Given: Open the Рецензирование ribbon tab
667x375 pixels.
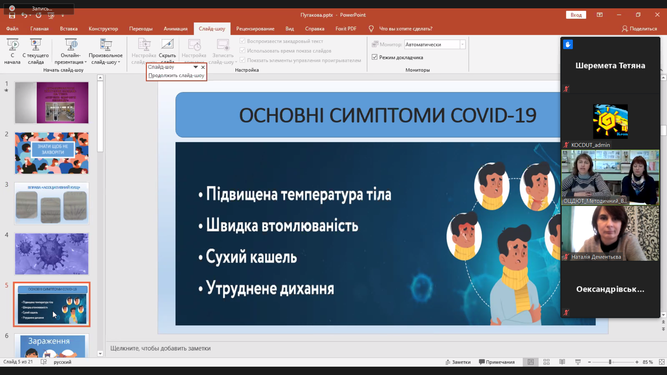Looking at the screenshot, I should pos(255,29).
